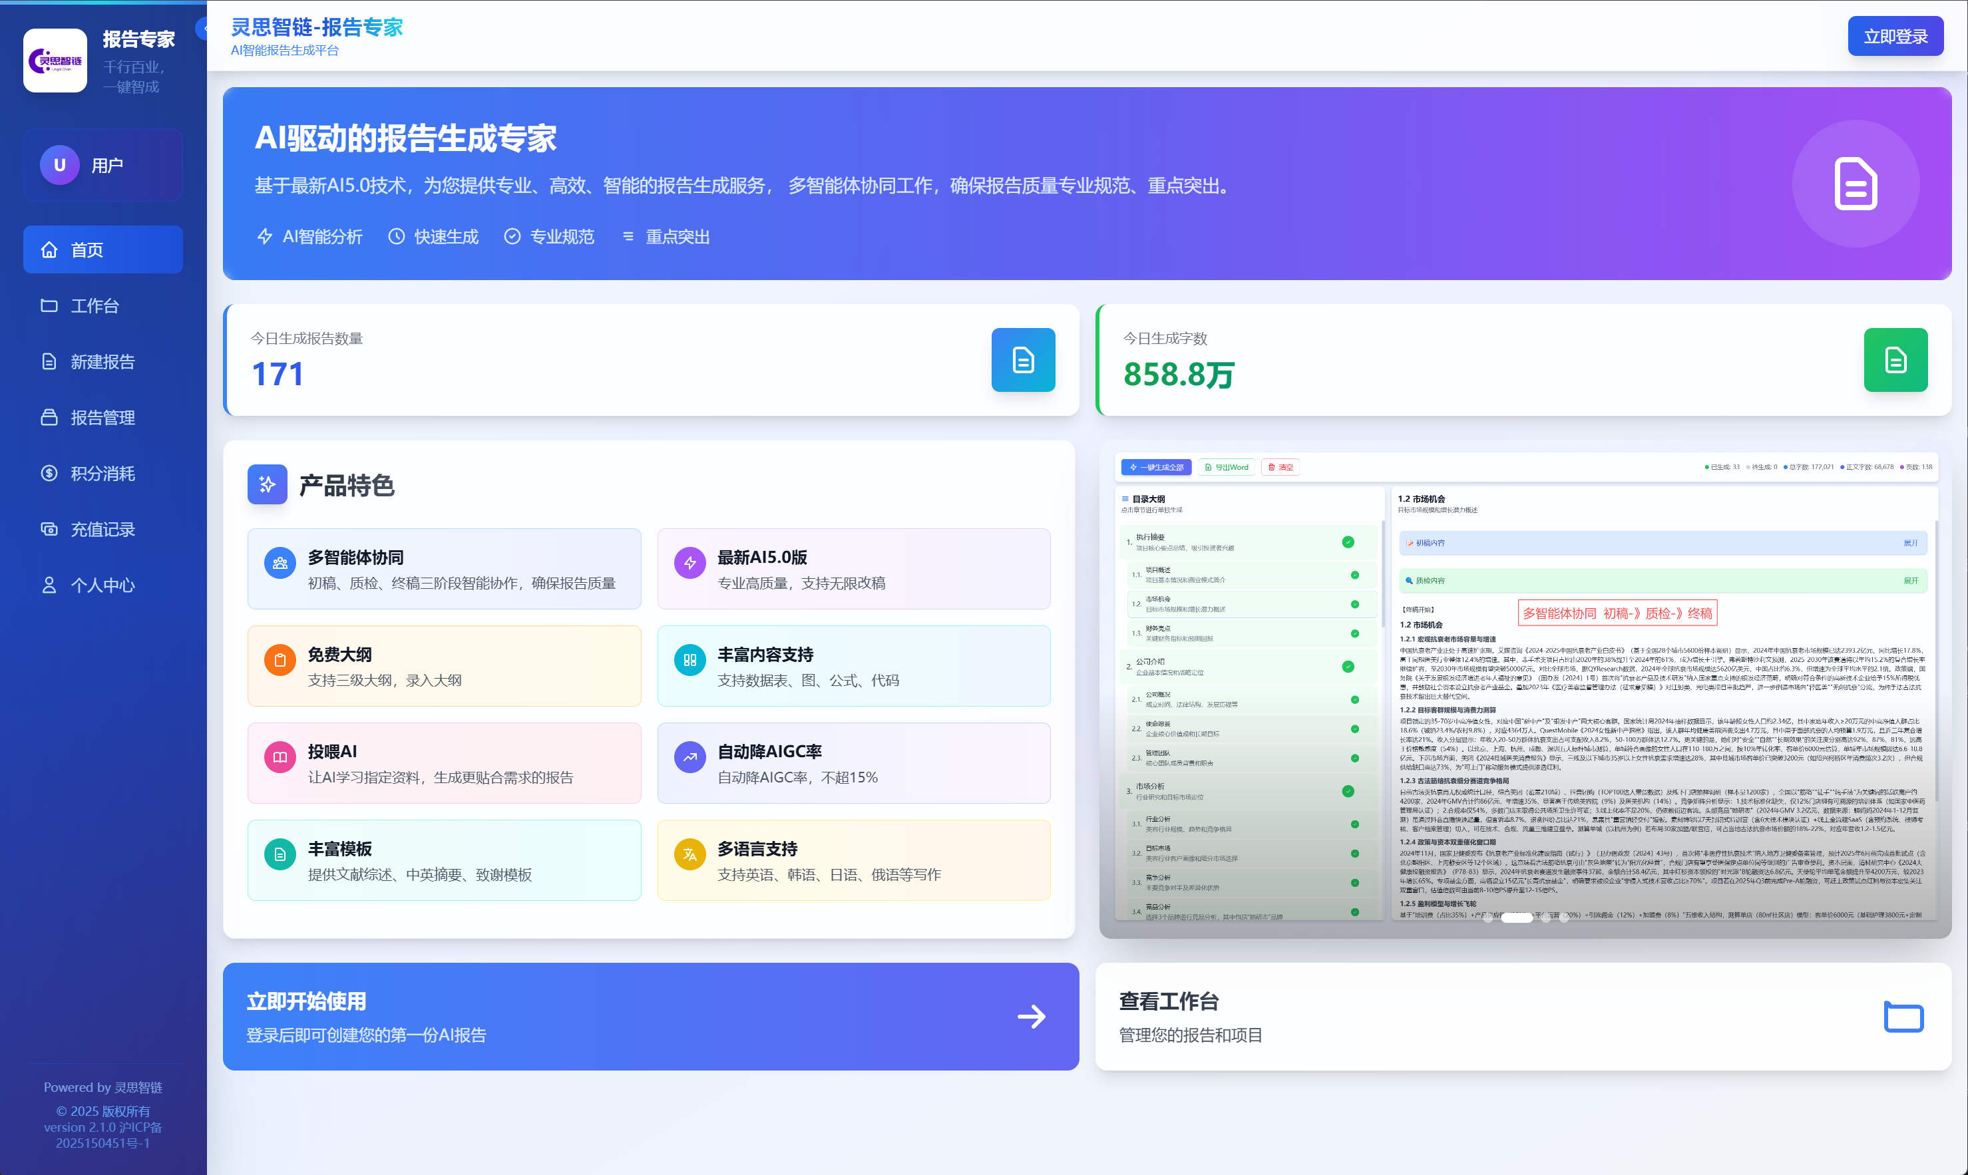Screen dimensions: 1968x1175
Task: Toggle completion status of 财务亮点 section
Action: pos(1355,633)
